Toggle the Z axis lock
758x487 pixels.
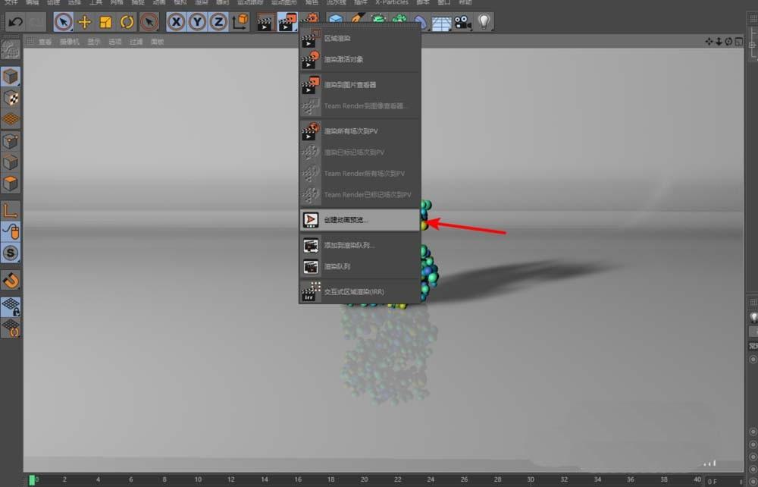point(218,22)
